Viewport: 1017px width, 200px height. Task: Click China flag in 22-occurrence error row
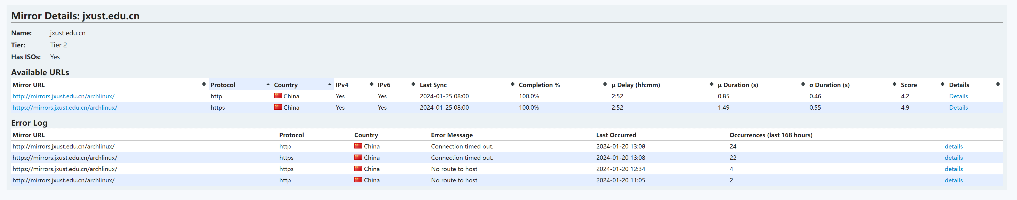[358, 157]
